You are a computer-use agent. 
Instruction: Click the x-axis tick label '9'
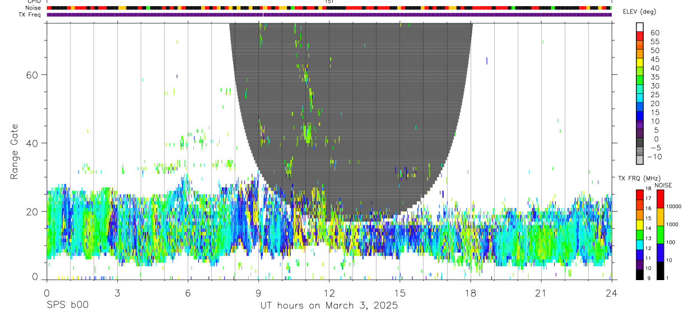click(x=258, y=293)
